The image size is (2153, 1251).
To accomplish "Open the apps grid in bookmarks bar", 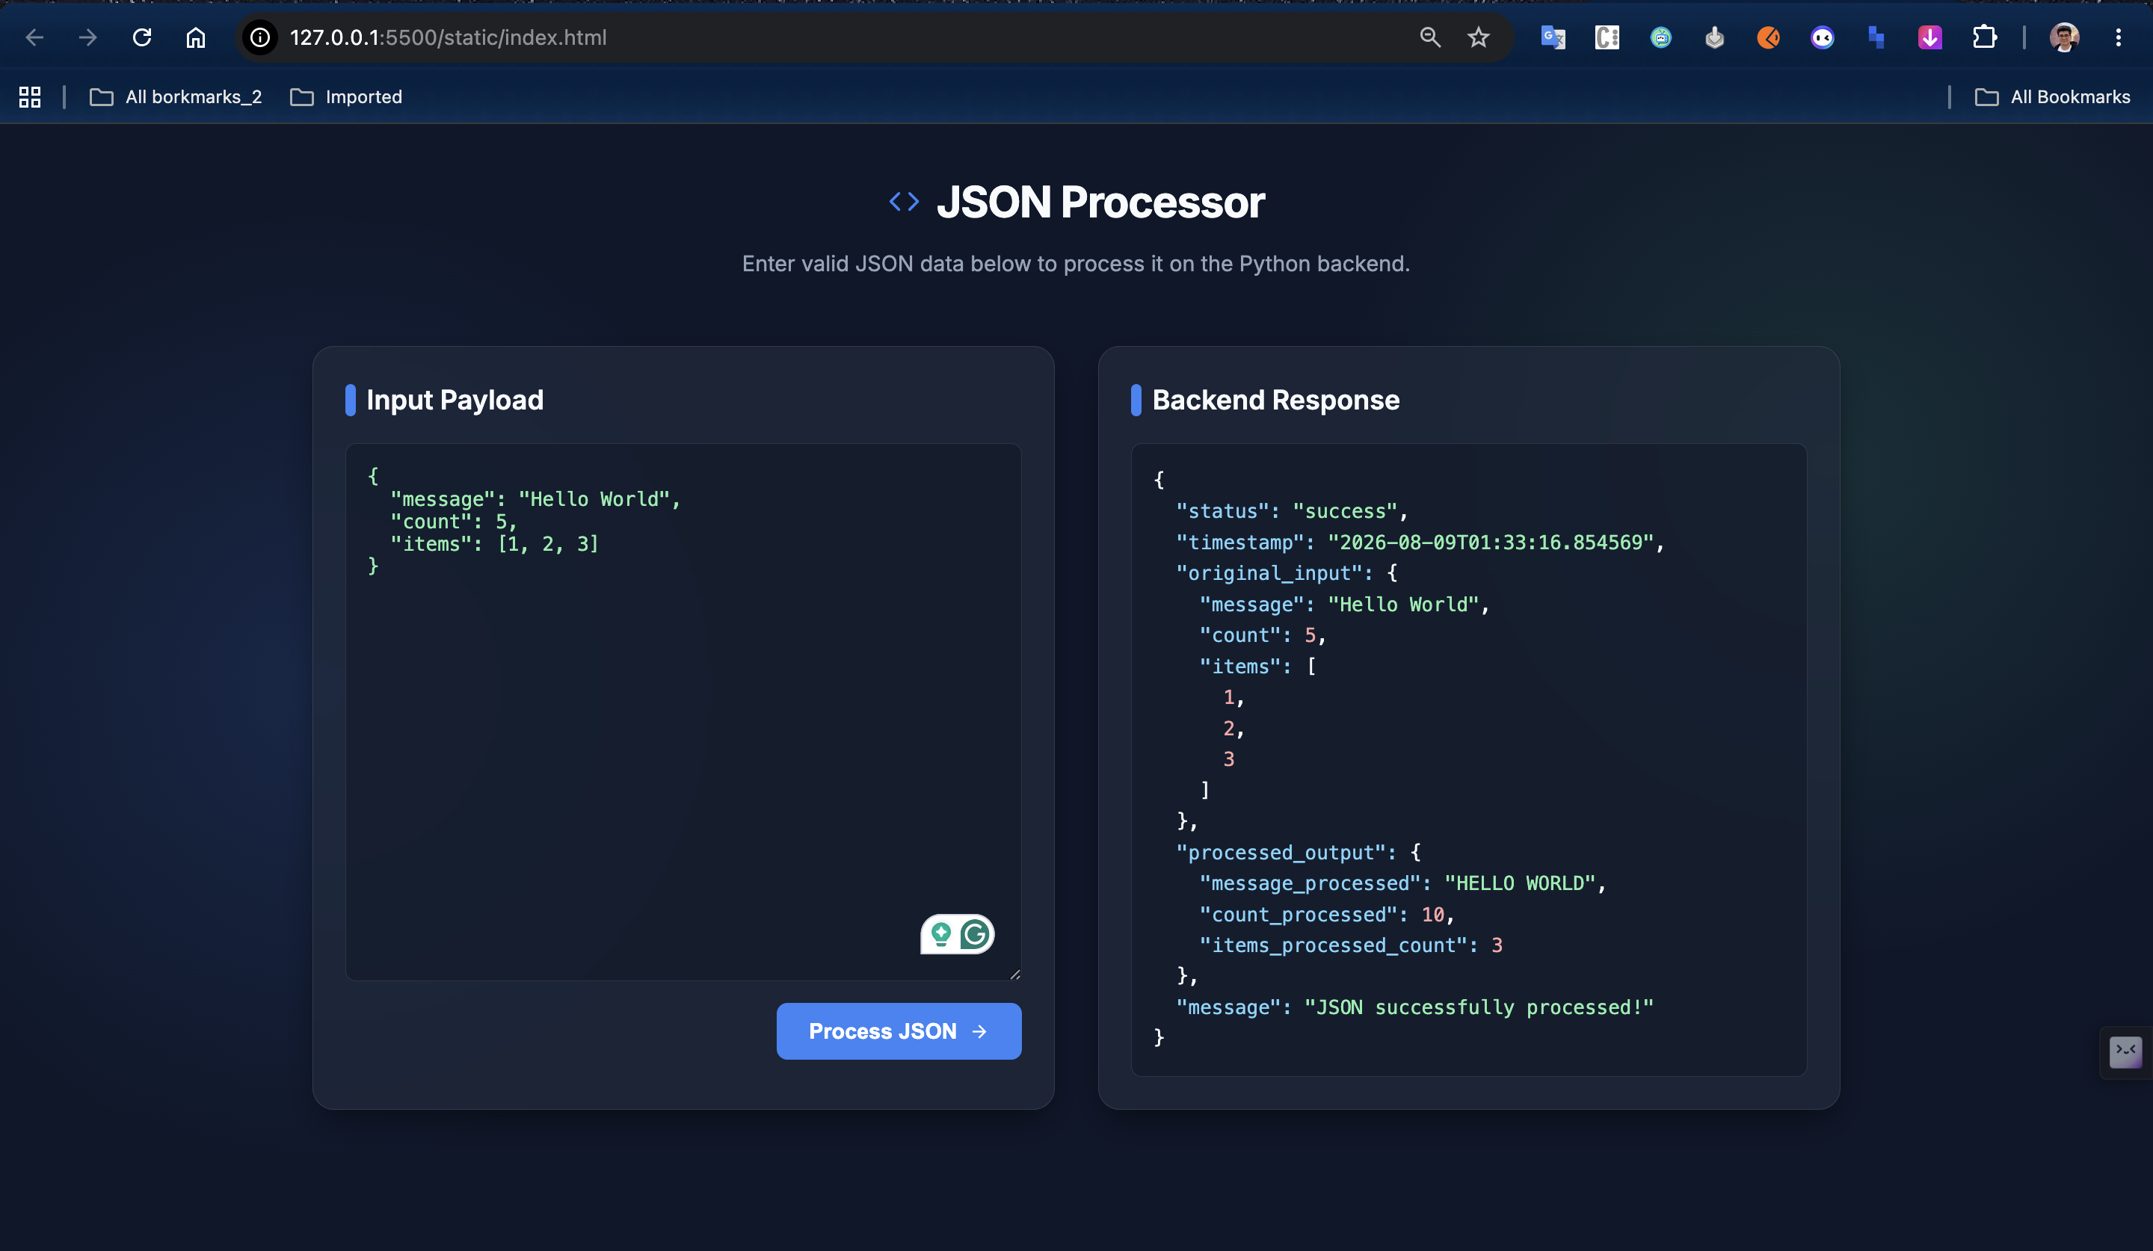I will tap(30, 97).
